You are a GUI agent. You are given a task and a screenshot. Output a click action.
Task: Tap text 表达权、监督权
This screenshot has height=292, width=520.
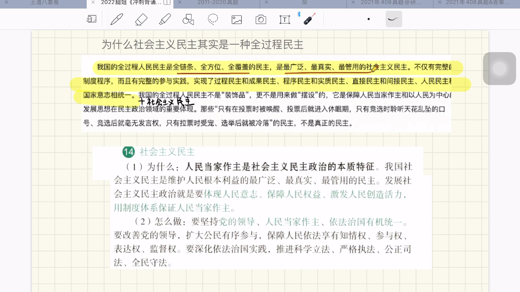click(145, 249)
